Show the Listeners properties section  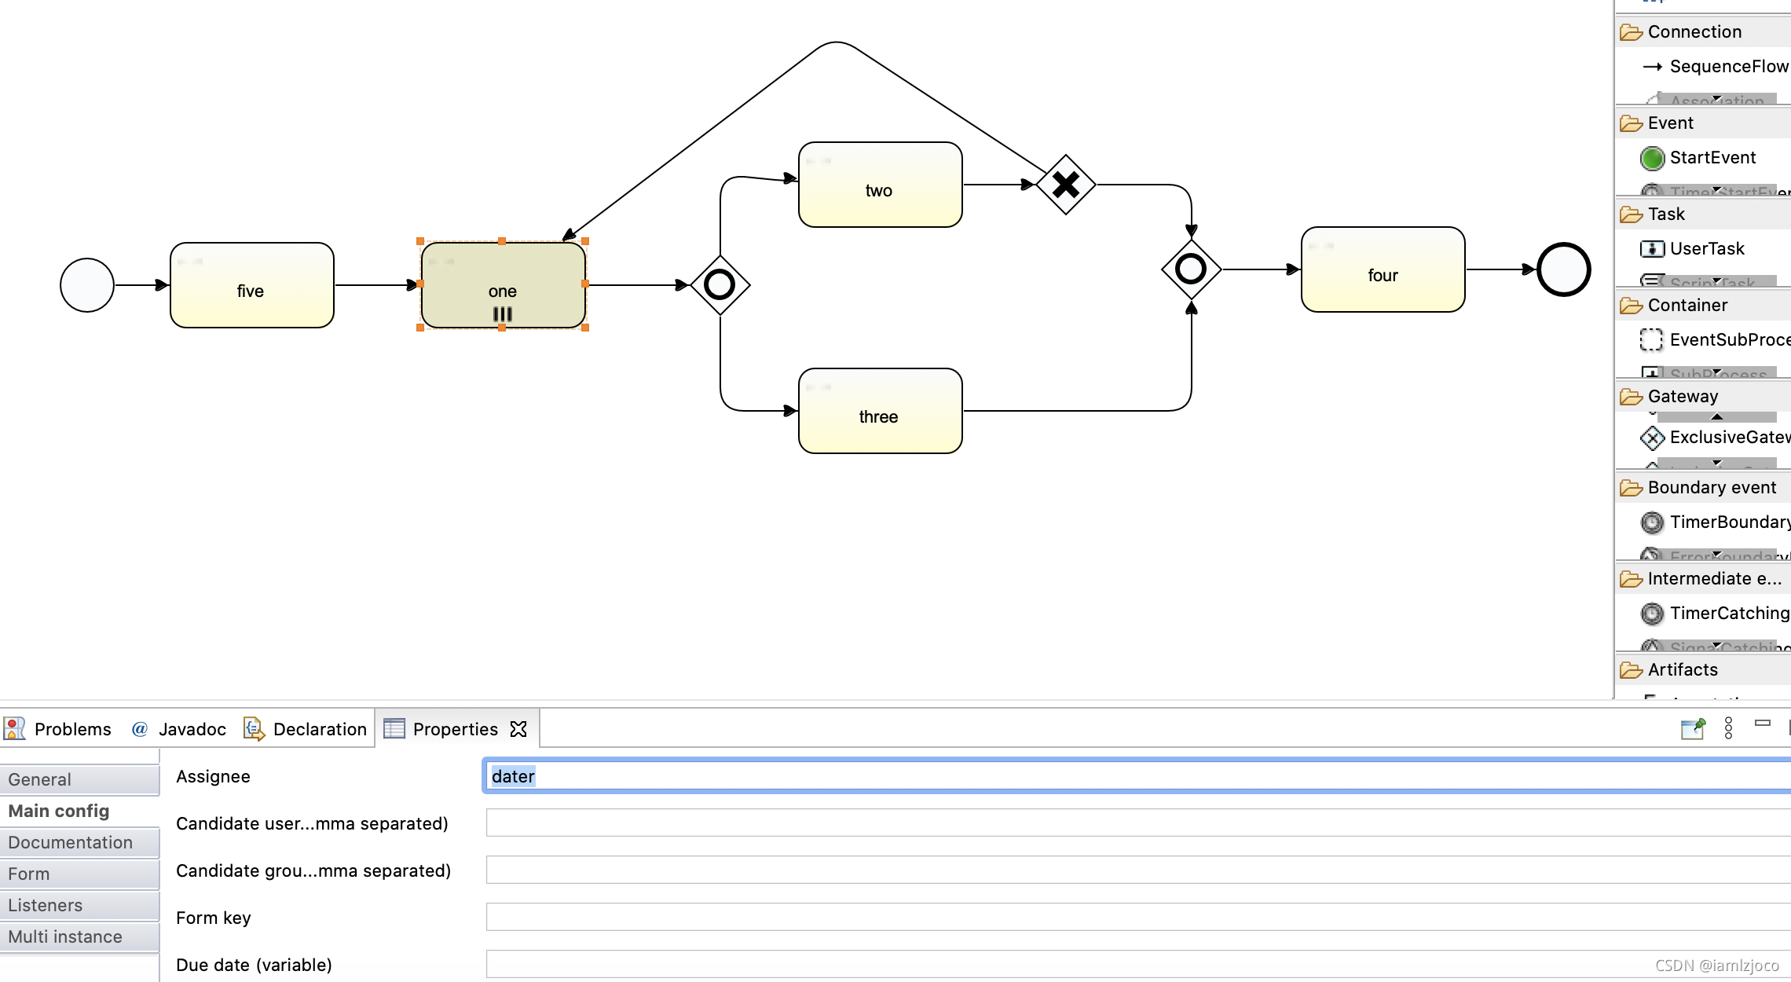click(x=46, y=905)
